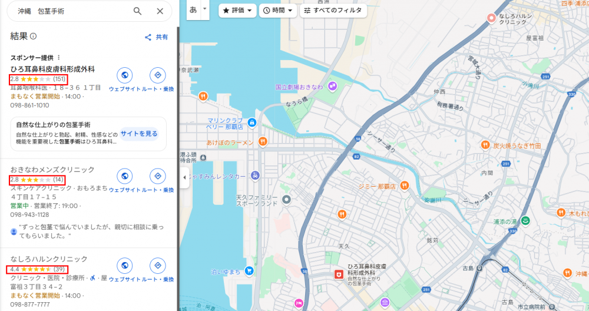Screen dimensions: 589x311
Task: Select the なしろハルンクリニック map pin
Action: coord(491,18)
